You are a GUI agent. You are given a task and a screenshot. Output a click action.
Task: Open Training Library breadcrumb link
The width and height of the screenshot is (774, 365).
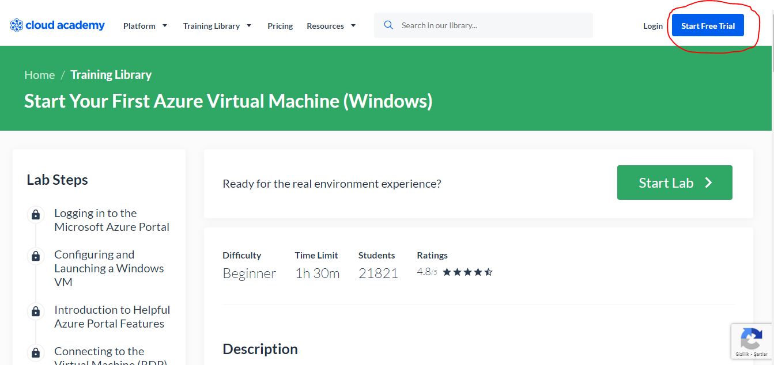tap(111, 75)
